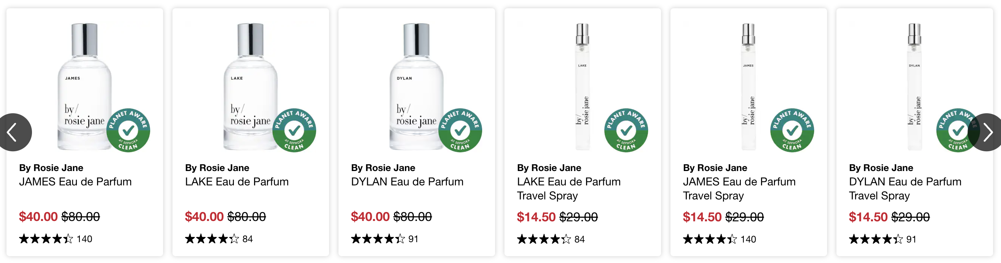Click Planet Aware badge on LAKE Travel Spray
Image resolution: width=1001 pixels, height=263 pixels.
tap(626, 130)
